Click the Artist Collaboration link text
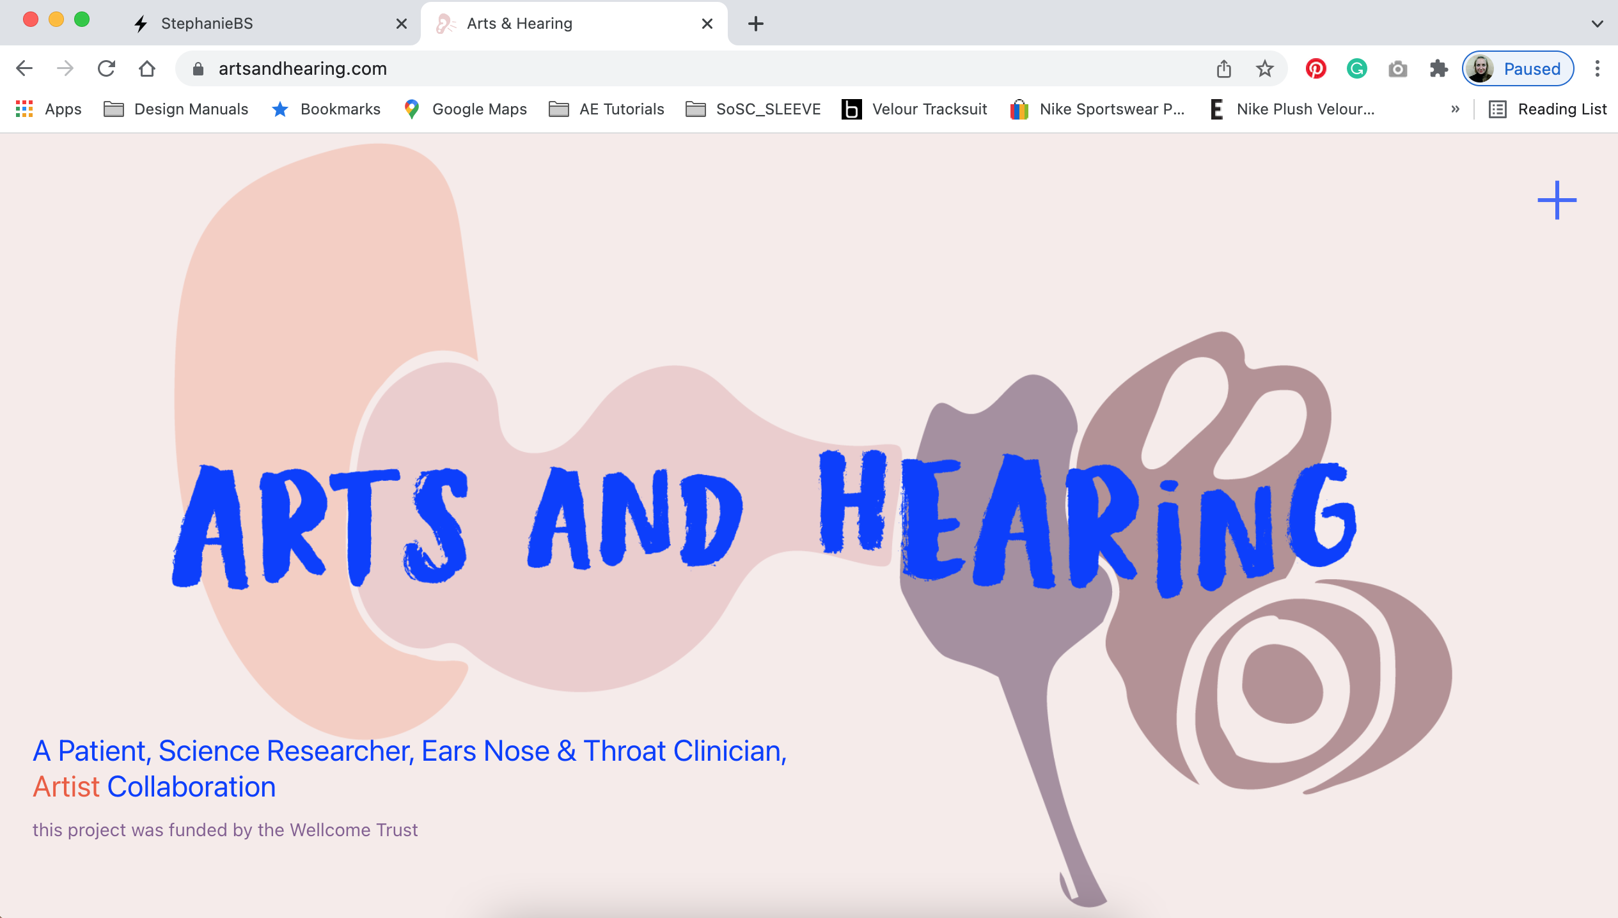 tap(154, 786)
